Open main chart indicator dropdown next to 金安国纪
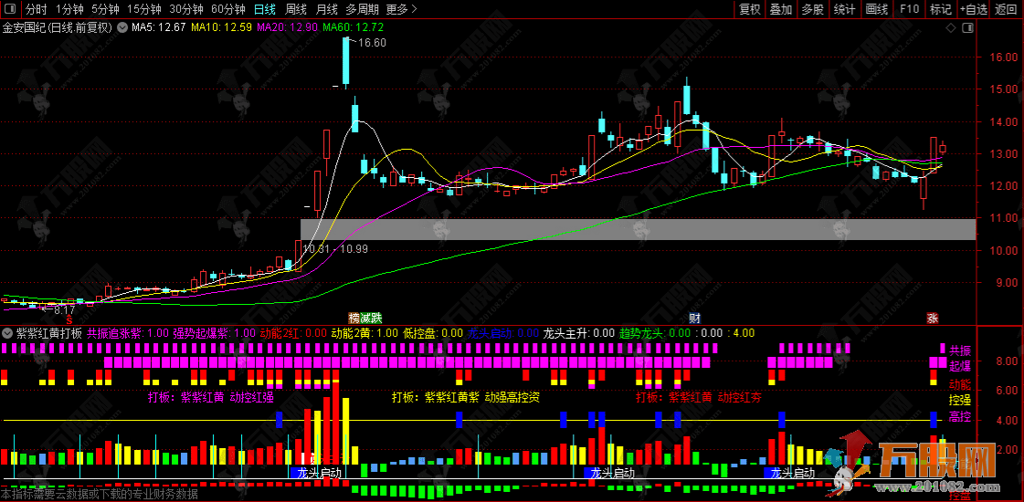Image resolution: width=1024 pixels, height=502 pixels. pyautogui.click(x=122, y=27)
